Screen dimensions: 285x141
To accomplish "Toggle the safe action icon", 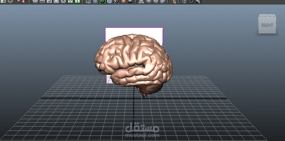I will tap(70, 1).
